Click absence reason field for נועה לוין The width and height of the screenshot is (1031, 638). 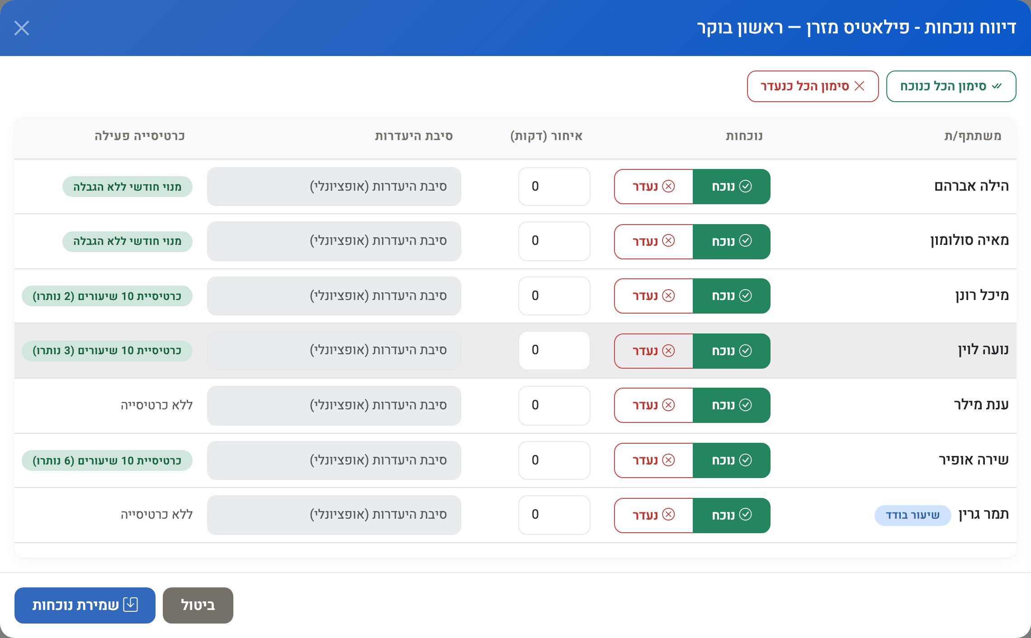334,351
